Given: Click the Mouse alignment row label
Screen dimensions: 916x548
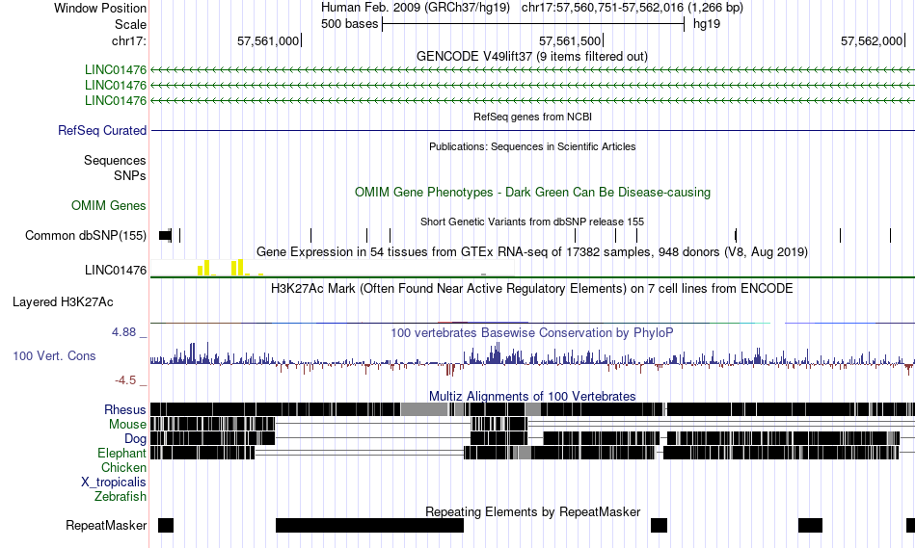Looking at the screenshot, I should coord(127,425).
